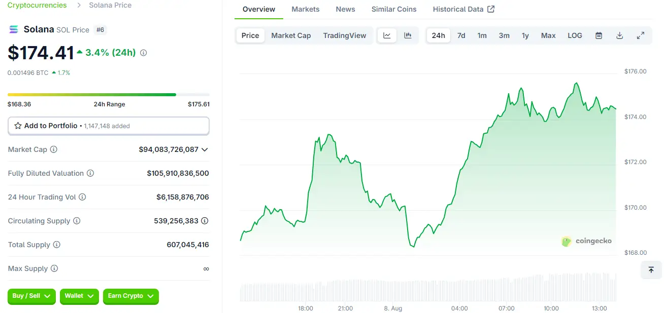Open the Wallet dropdown

(79, 296)
